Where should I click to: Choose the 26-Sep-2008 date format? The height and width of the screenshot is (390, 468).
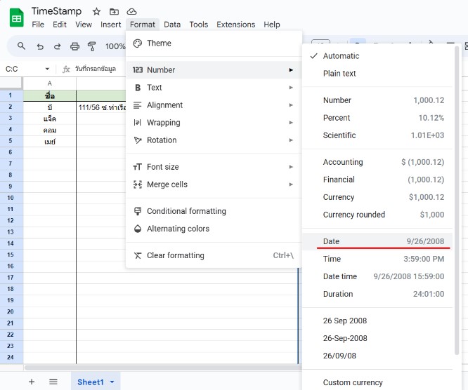(377, 339)
